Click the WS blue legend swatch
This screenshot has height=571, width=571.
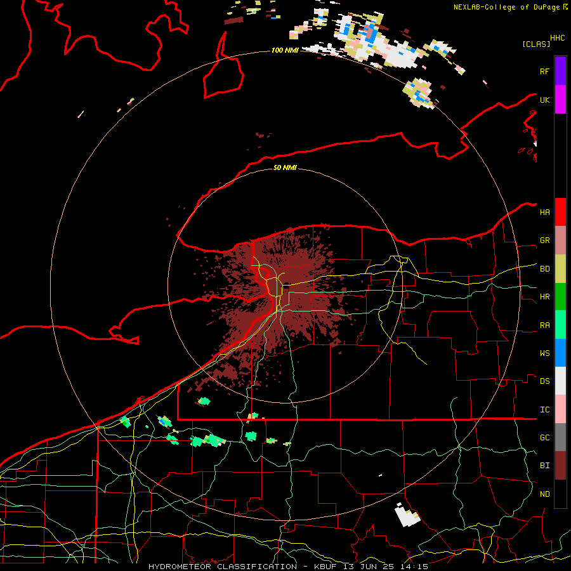(x=560, y=353)
